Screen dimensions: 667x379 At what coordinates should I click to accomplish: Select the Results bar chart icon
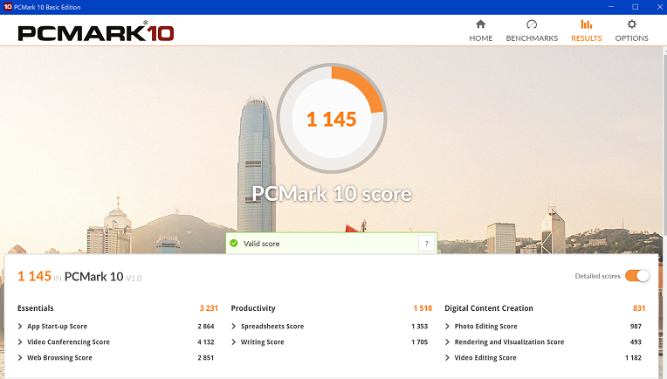586,24
